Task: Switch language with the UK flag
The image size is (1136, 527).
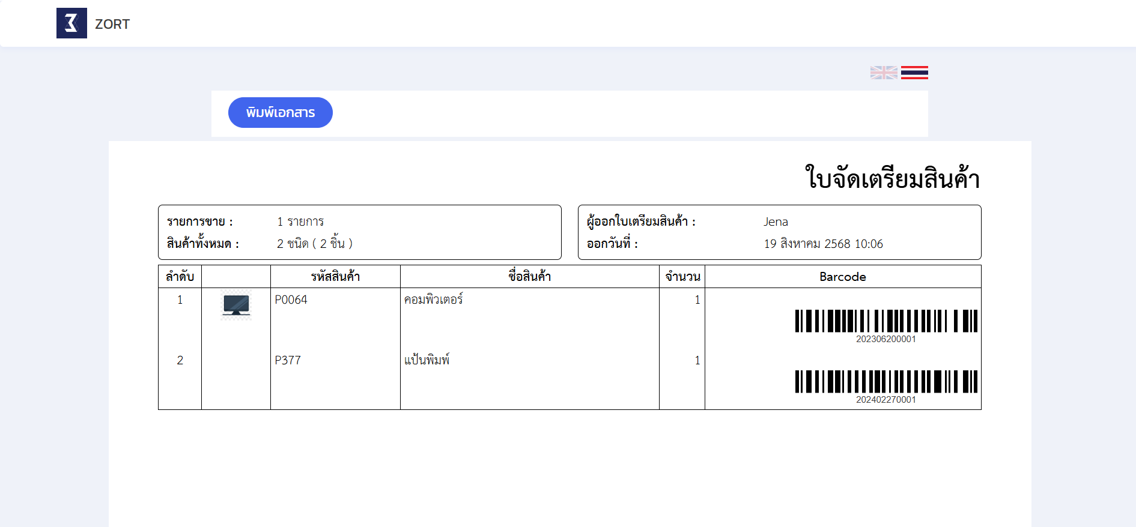Action: coord(884,73)
